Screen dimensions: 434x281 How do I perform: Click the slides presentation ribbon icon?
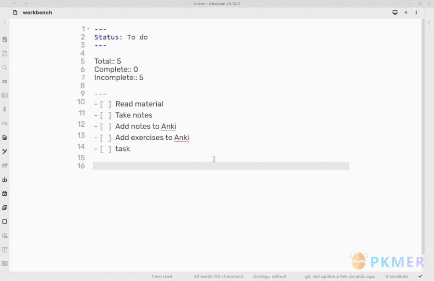5,81
